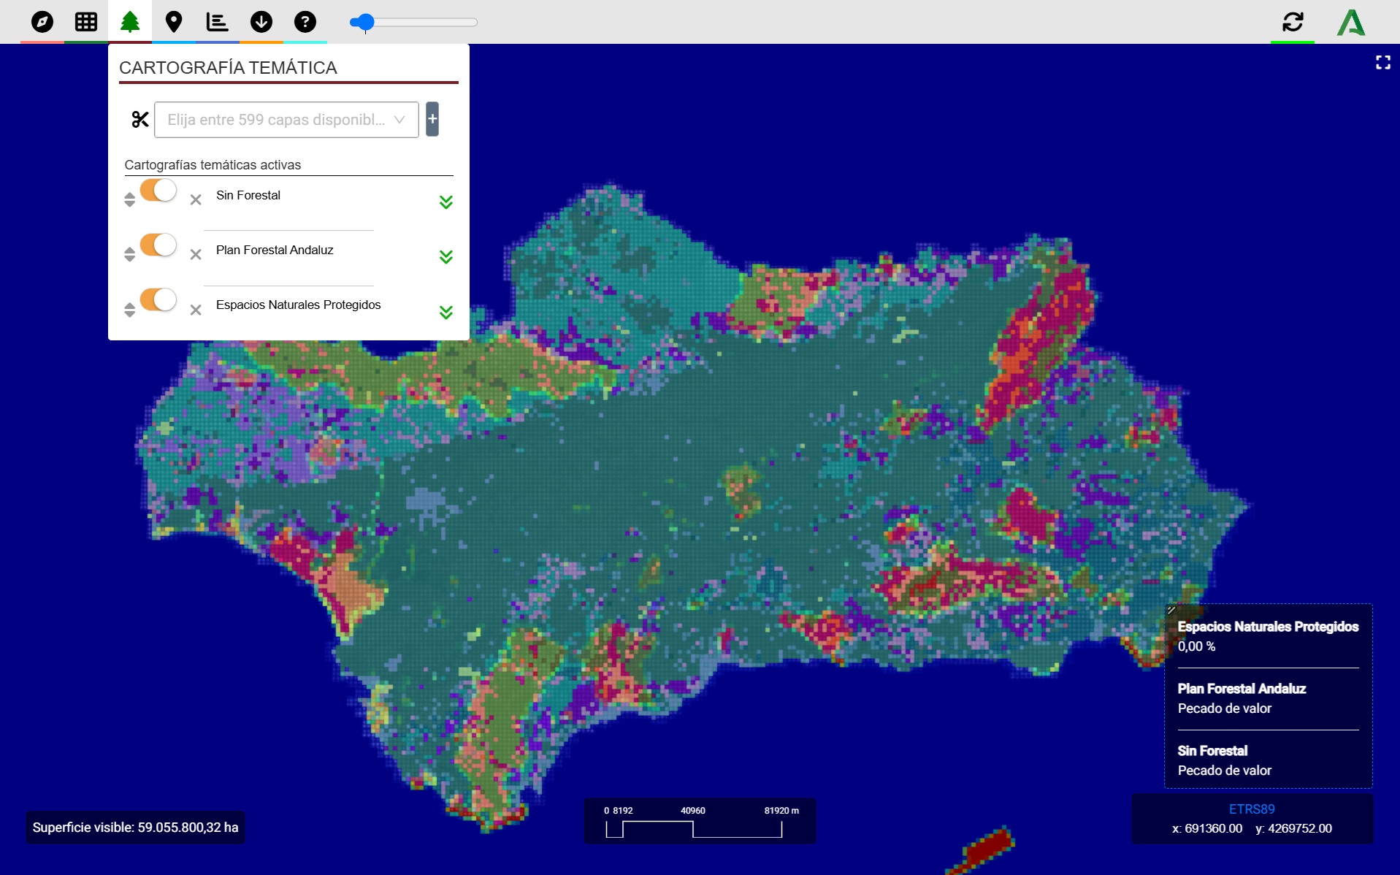Open the grid table tool
1400x875 pixels.
86,22
